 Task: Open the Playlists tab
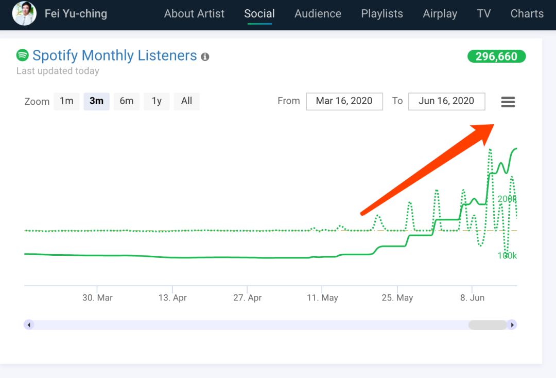[382, 14]
